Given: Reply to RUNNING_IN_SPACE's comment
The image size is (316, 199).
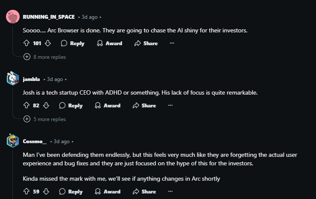Looking at the screenshot, I should 73,43.
